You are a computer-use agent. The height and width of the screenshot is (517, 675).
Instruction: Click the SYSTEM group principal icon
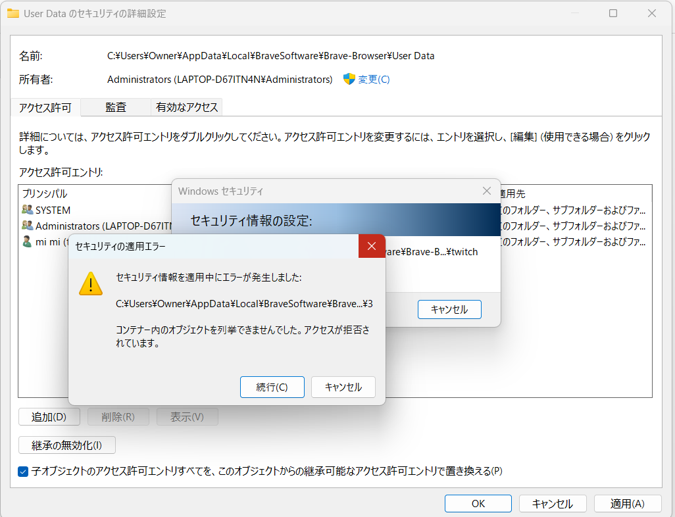pyautogui.click(x=27, y=210)
